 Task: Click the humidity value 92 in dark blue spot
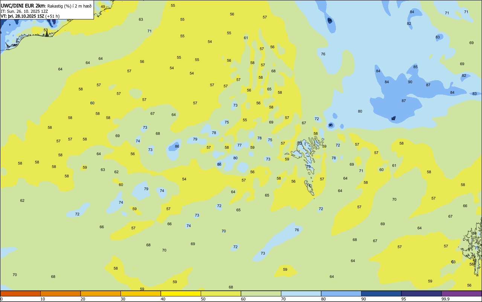pyautogui.click(x=393, y=119)
